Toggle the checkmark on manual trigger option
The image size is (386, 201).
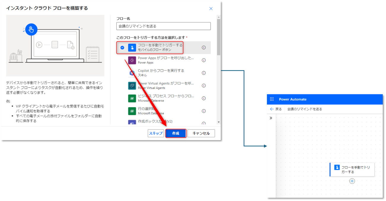click(x=122, y=47)
